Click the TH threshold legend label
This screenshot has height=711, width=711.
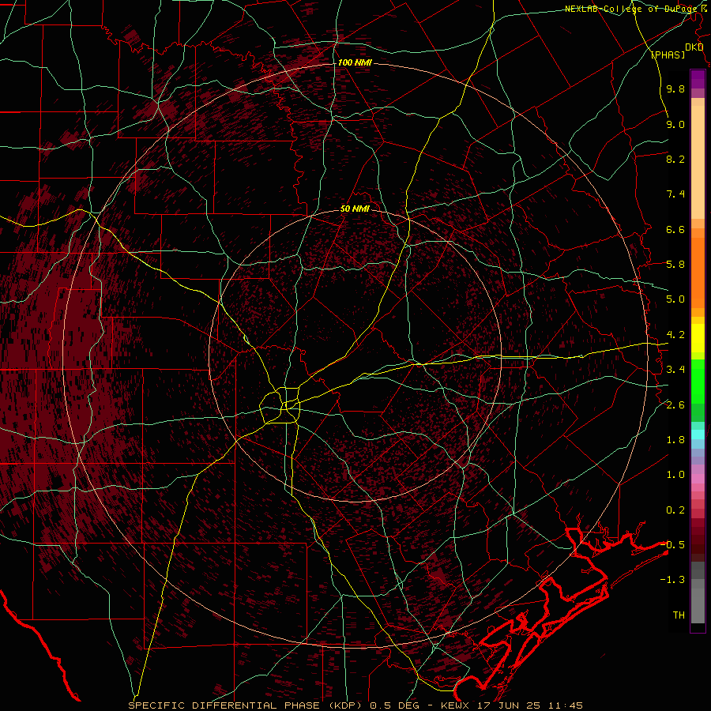coord(679,615)
